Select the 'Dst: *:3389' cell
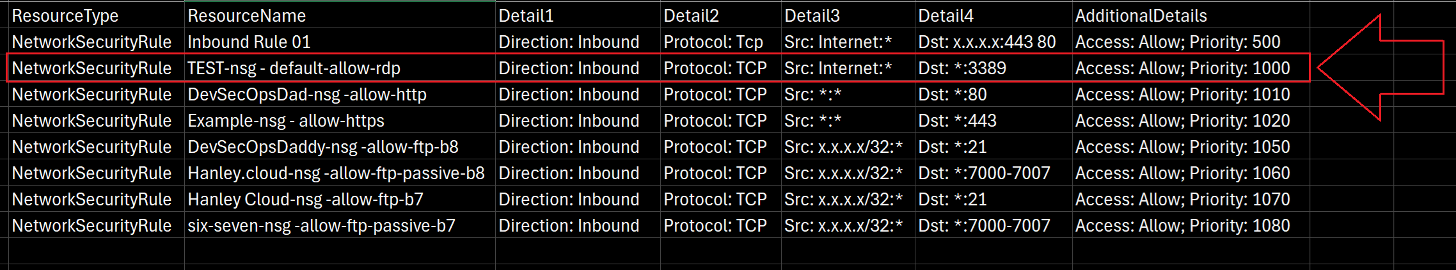The width and height of the screenshot is (1456, 270). pyautogui.click(x=962, y=68)
